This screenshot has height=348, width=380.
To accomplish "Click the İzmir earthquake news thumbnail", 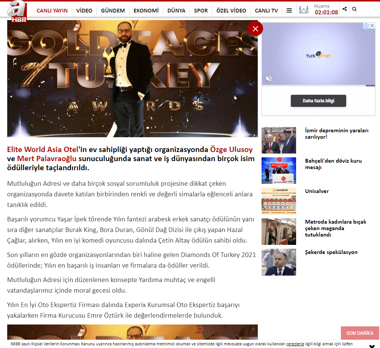I will point(279,140).
